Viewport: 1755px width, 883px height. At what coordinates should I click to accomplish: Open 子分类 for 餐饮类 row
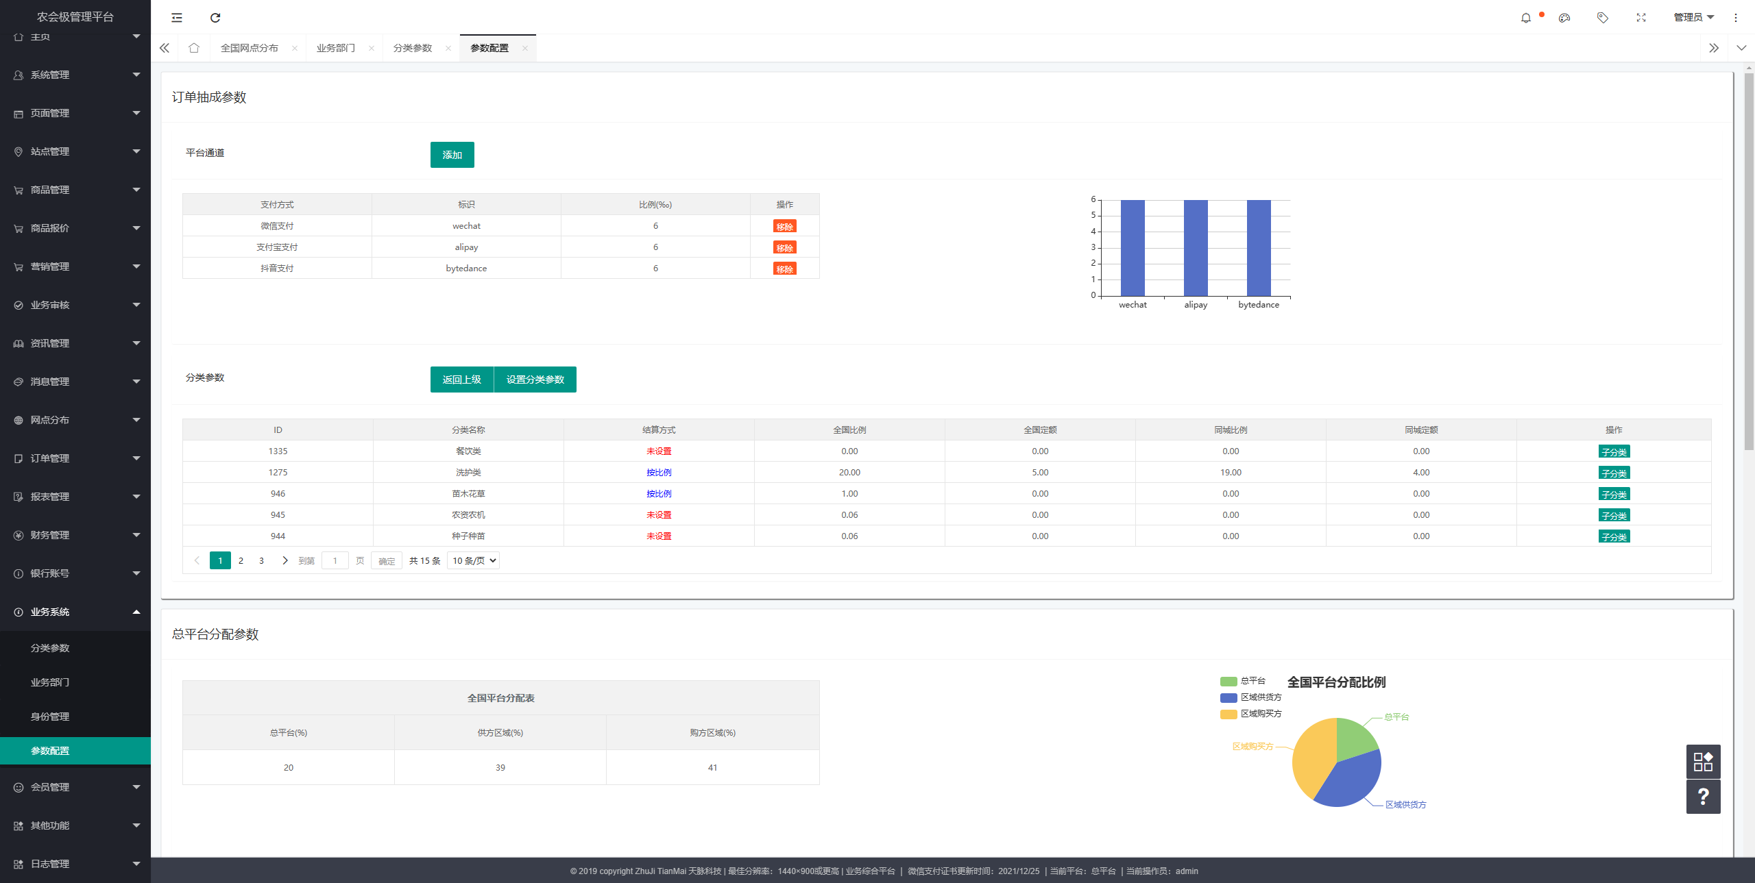1614,452
